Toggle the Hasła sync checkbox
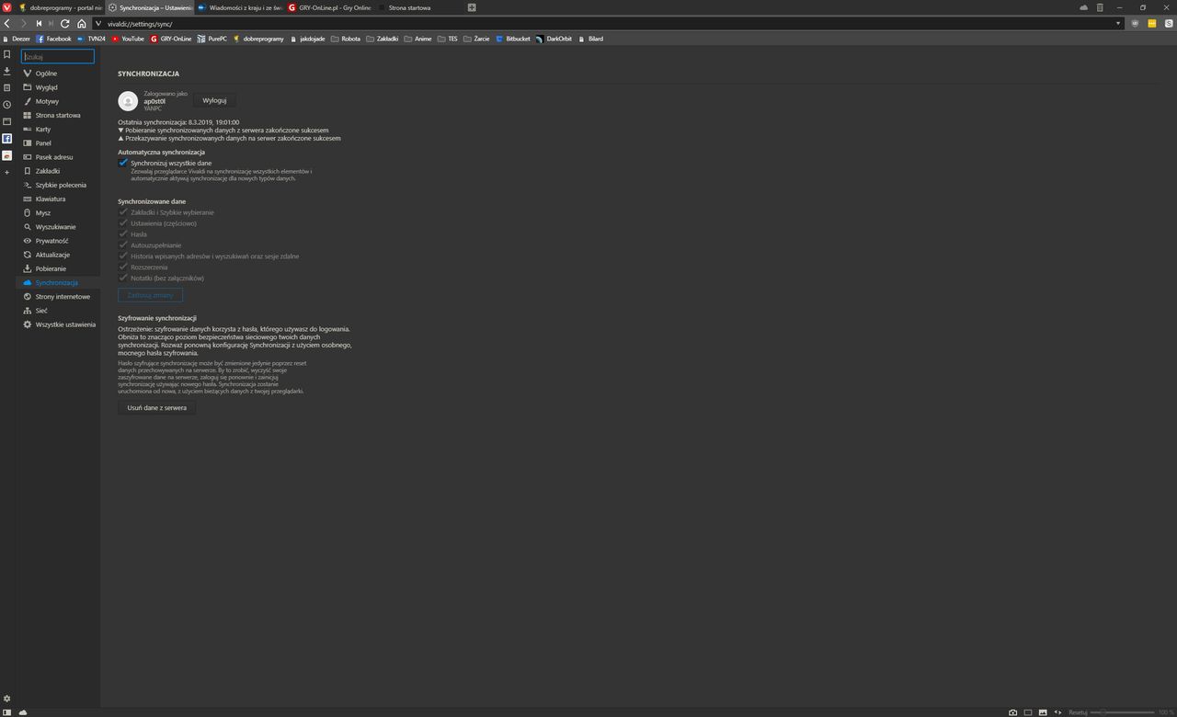This screenshot has width=1177, height=717. (123, 234)
